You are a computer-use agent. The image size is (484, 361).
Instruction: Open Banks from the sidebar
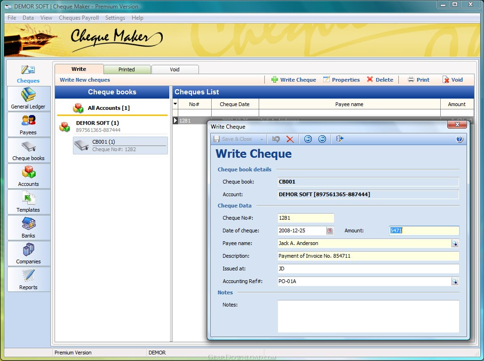(28, 228)
